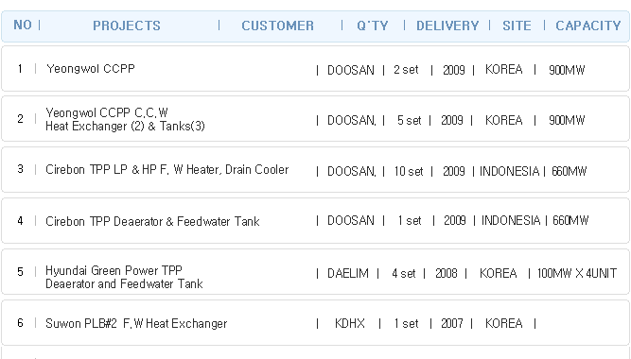The height and width of the screenshot is (359, 631).
Task: Click the NO column header
Action: point(23,25)
